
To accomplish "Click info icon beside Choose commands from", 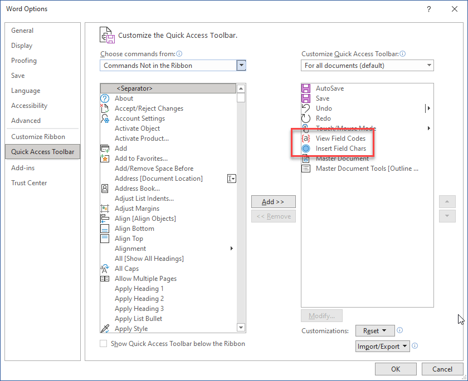I will pos(179,54).
